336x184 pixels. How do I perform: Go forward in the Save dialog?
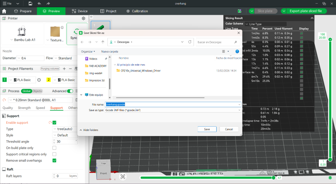click(x=90, y=42)
